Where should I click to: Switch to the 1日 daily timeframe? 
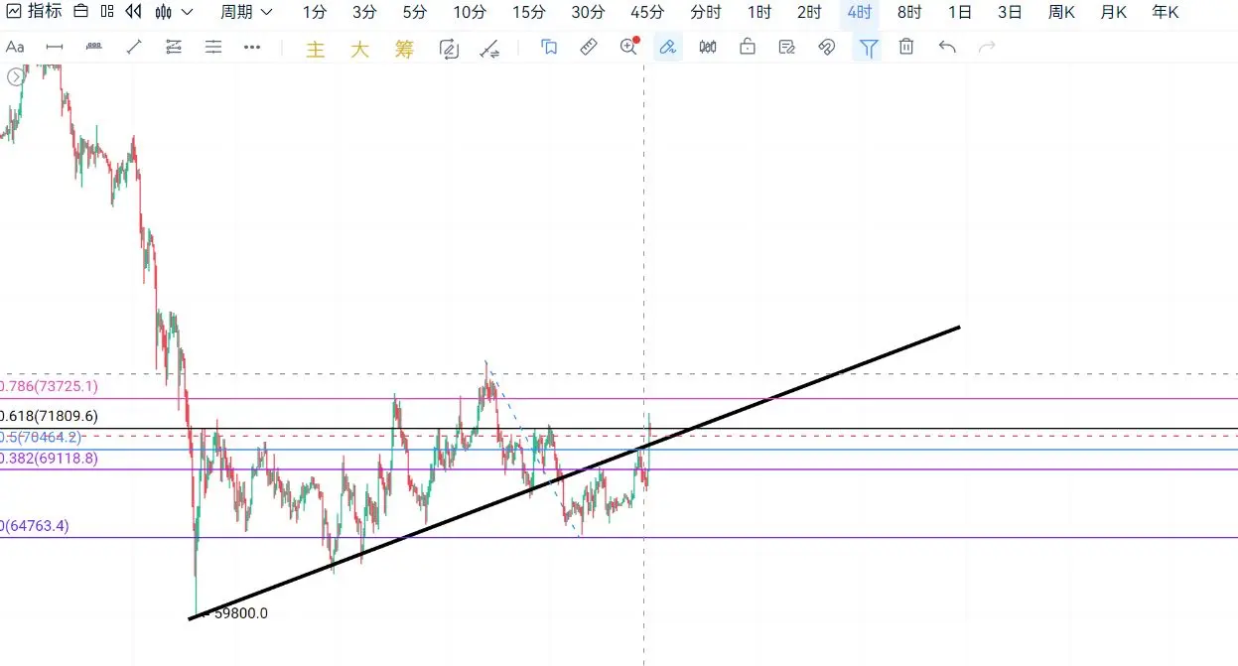click(960, 12)
